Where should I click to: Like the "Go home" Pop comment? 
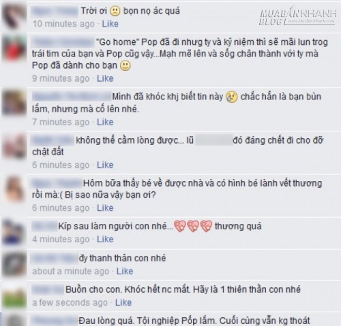coord(105,78)
